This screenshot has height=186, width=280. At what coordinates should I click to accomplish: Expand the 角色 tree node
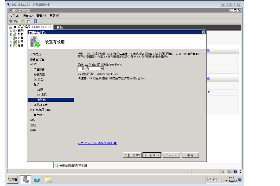(x=11, y=31)
